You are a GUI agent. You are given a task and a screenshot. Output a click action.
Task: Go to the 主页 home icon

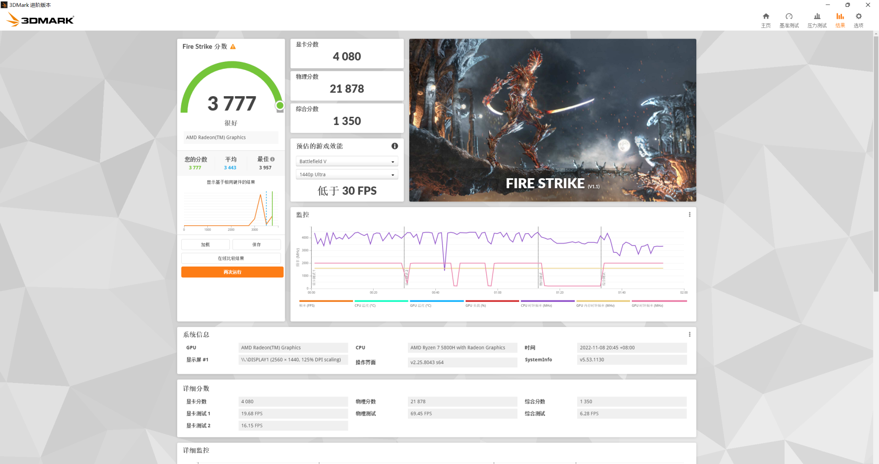pos(766,16)
